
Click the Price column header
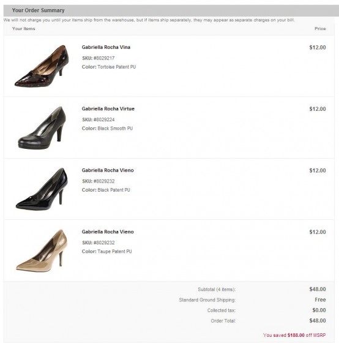pos(320,29)
